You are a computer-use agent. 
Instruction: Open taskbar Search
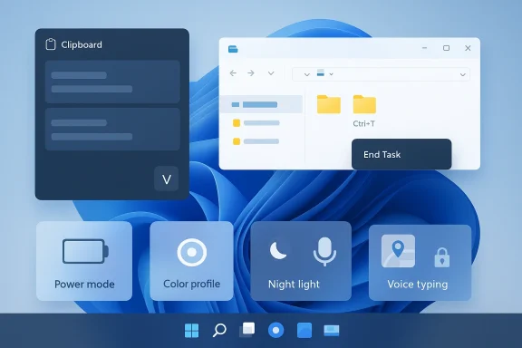point(219,331)
